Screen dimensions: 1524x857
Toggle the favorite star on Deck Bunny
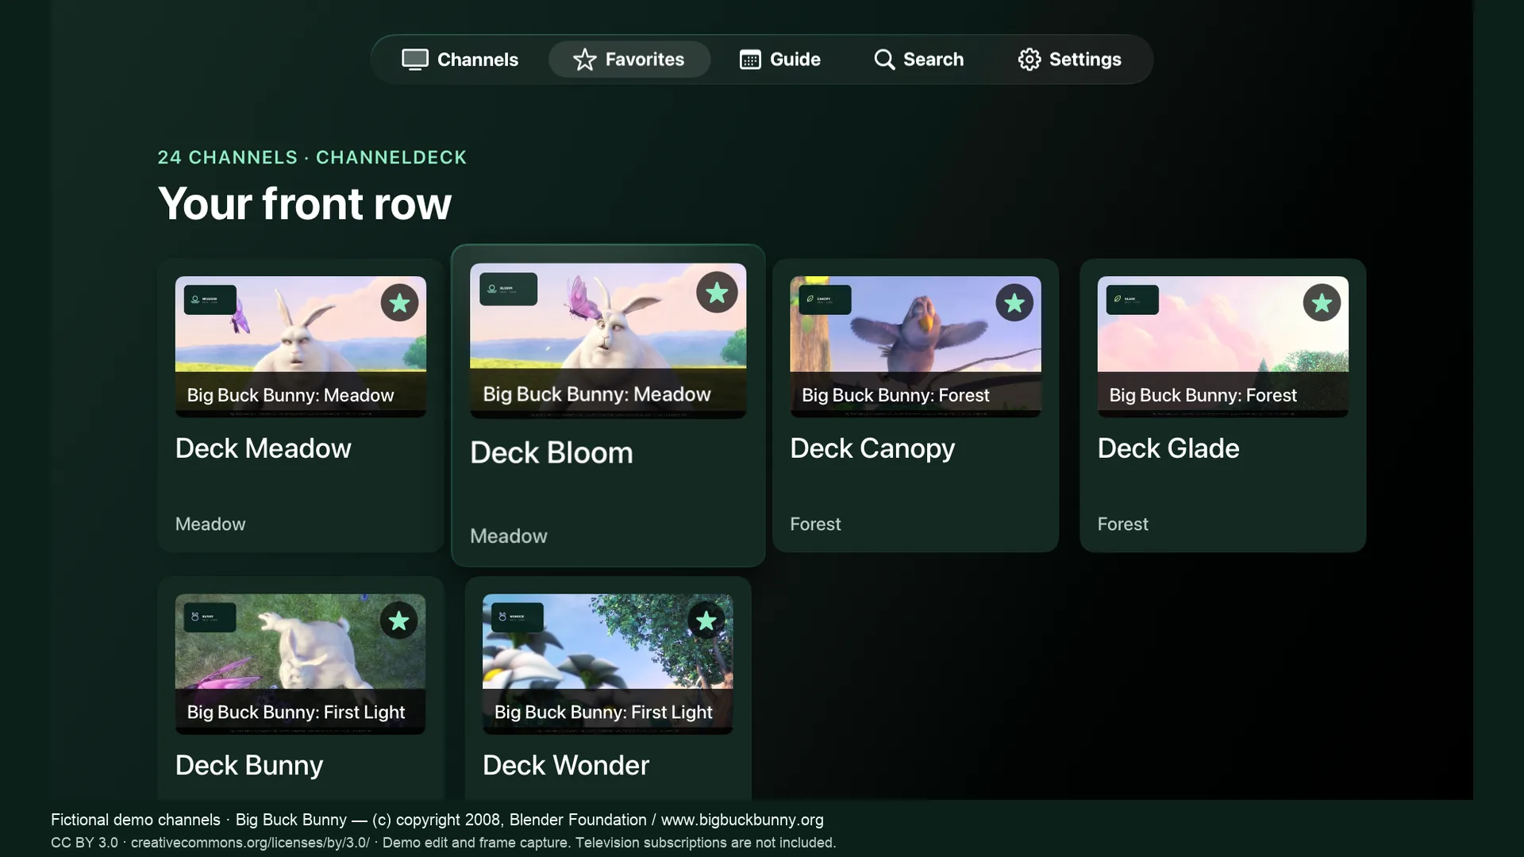tap(398, 620)
